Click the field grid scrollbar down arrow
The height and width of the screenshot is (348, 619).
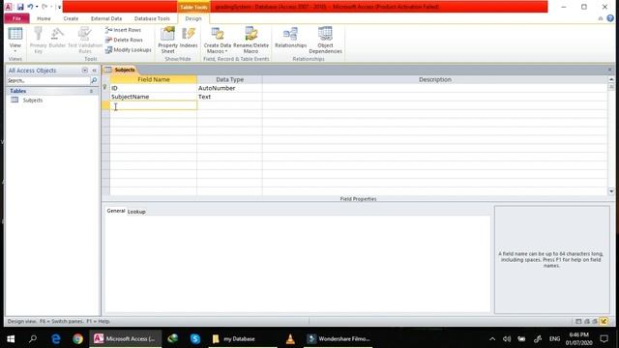611,191
